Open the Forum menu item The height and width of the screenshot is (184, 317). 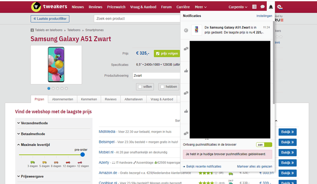pyautogui.click(x=166, y=7)
